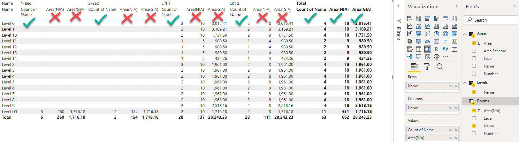This screenshot has width=519, height=142.
Task: Select the Ribbon chart visual
Action: pos(454,26)
